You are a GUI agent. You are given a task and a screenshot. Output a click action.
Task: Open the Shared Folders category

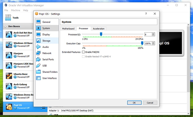(47, 72)
